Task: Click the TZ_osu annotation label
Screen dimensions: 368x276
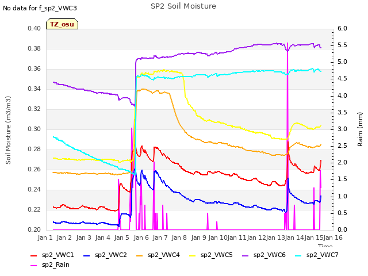Action: (62, 24)
